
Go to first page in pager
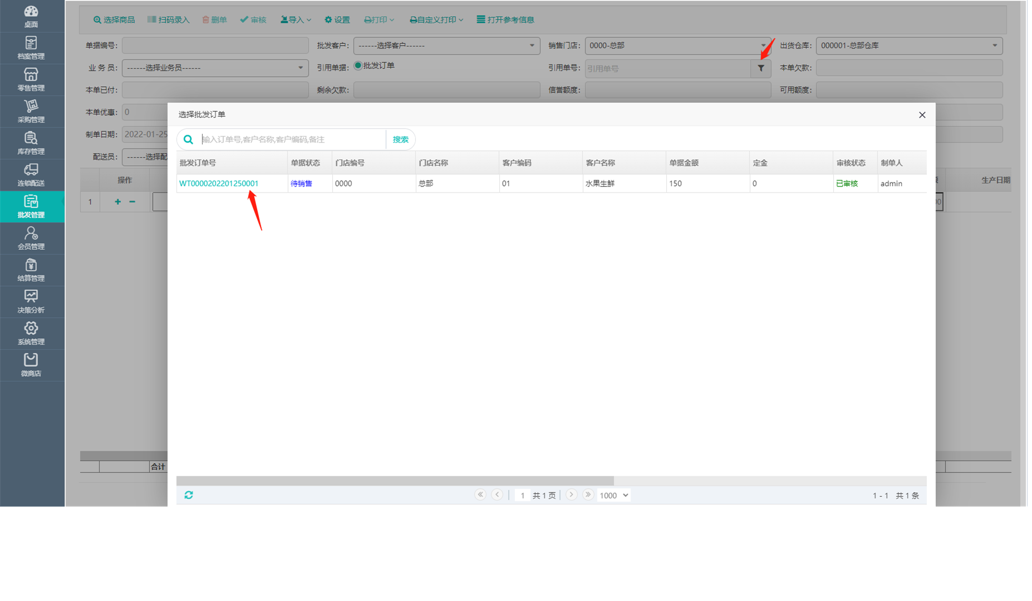coord(480,495)
